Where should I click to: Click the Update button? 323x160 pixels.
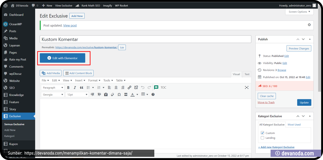304,102
